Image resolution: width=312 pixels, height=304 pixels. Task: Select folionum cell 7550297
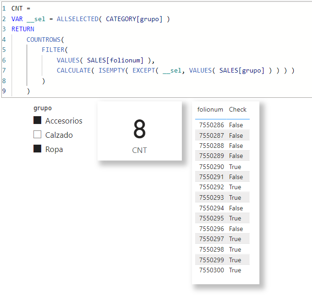[x=212, y=239]
